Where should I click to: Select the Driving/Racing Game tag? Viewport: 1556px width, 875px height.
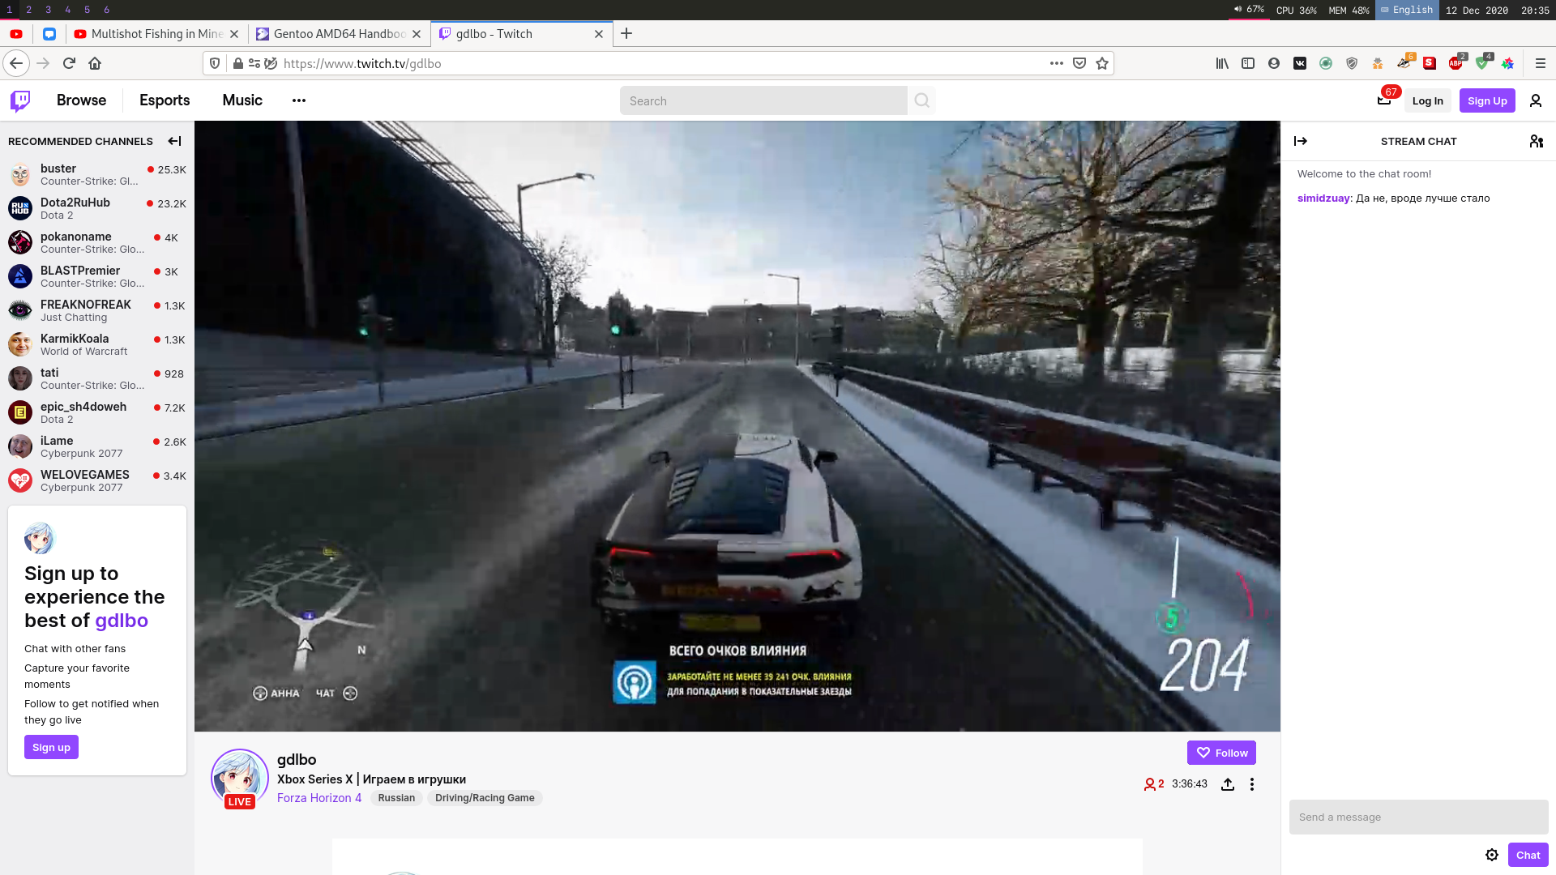click(x=485, y=798)
